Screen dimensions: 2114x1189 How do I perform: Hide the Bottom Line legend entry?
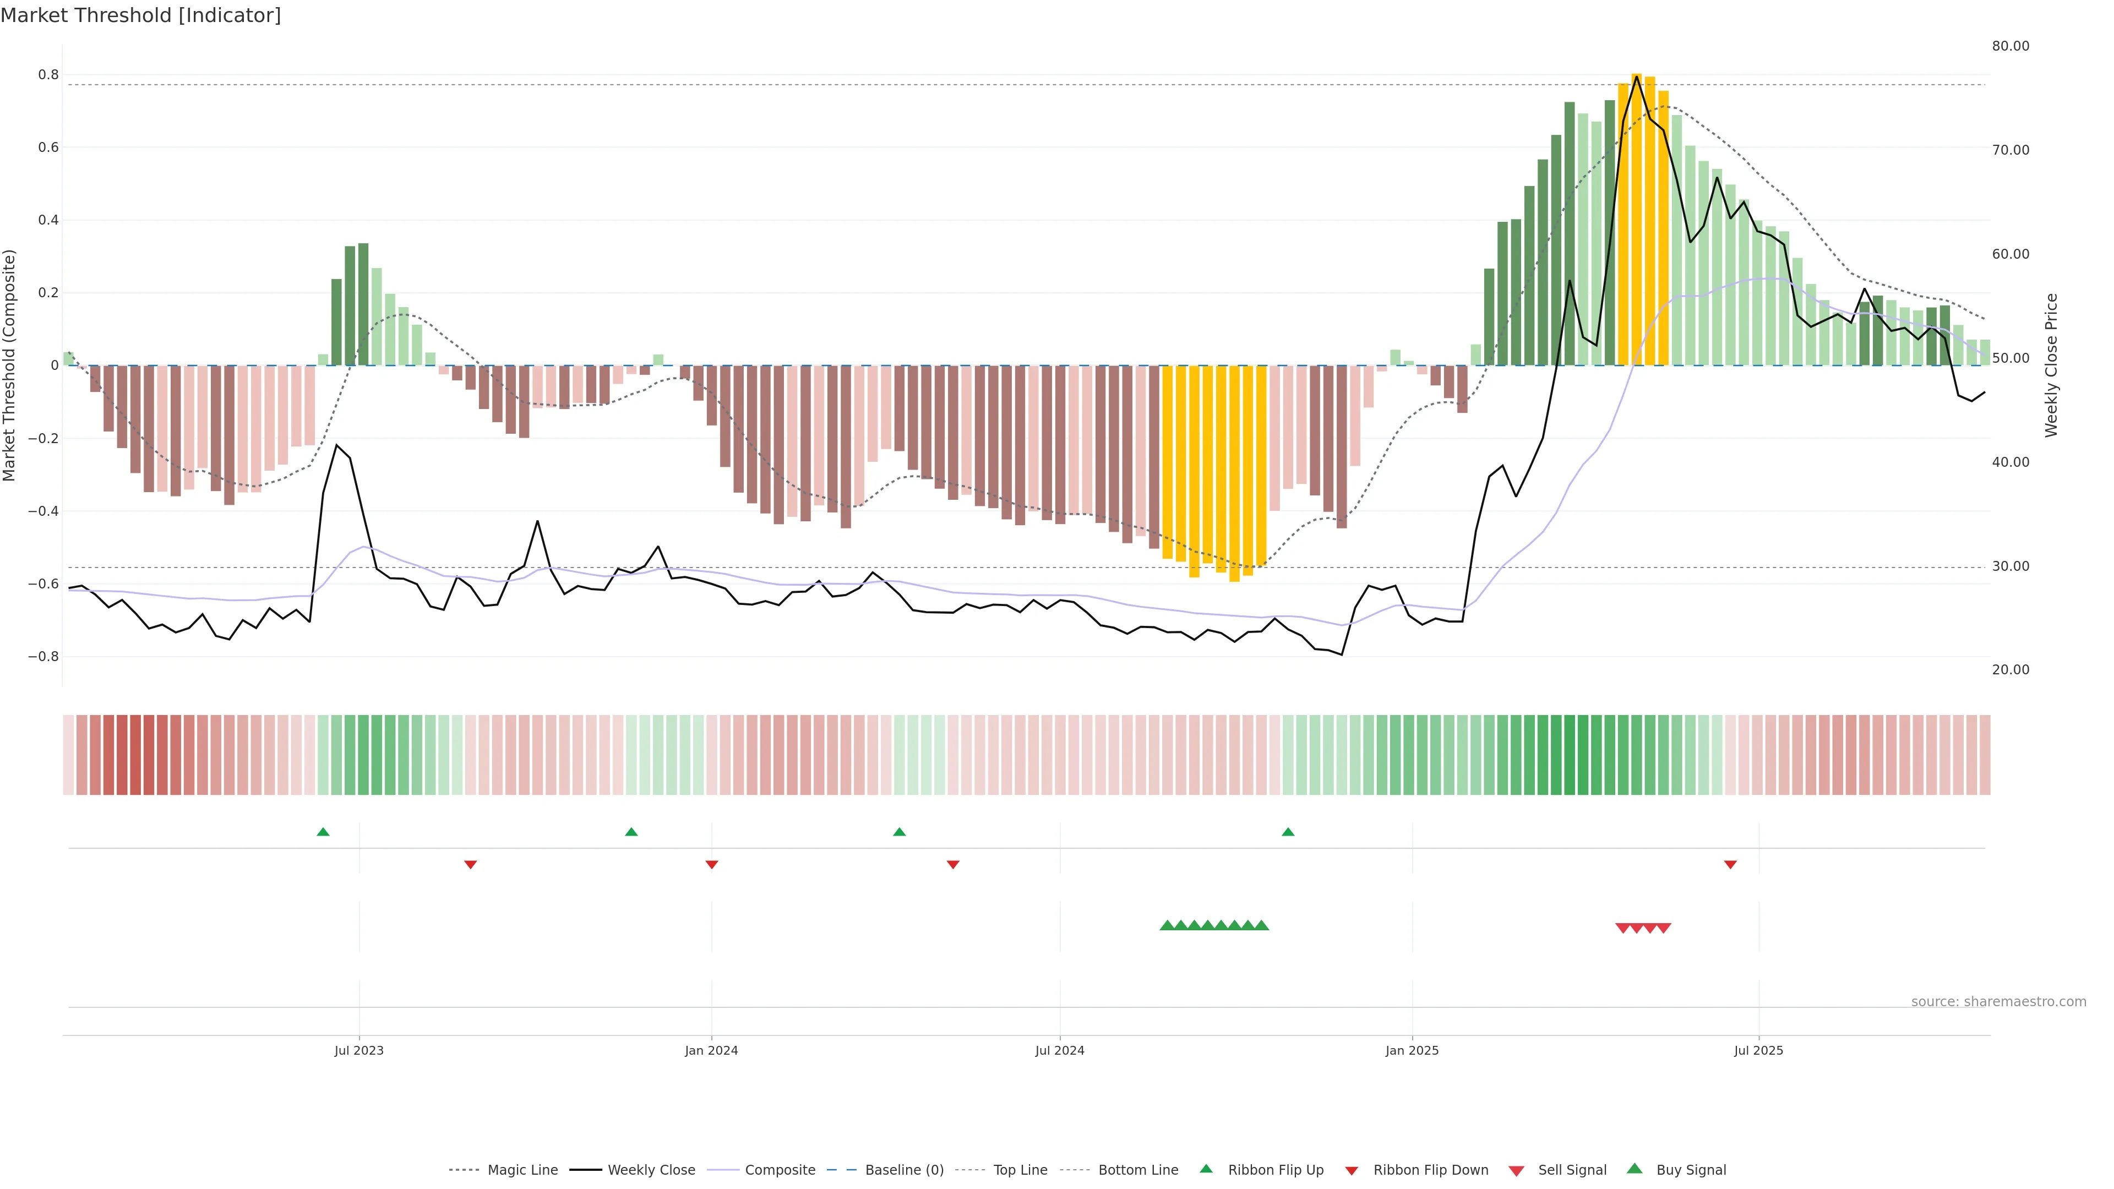pyautogui.click(x=1137, y=1170)
